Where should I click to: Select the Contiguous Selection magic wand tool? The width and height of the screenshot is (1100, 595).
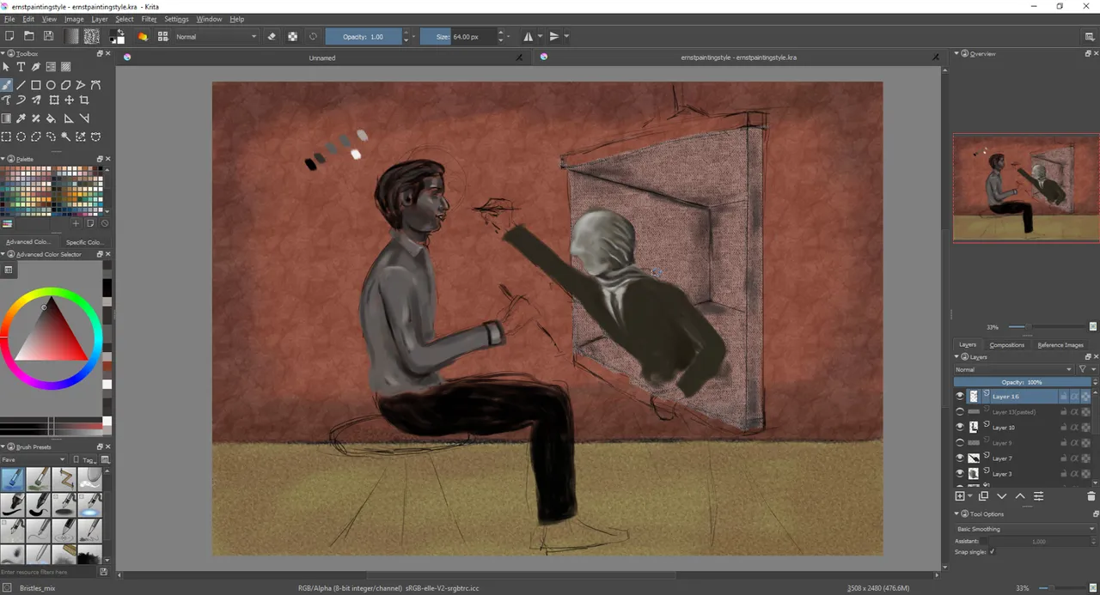click(x=65, y=137)
